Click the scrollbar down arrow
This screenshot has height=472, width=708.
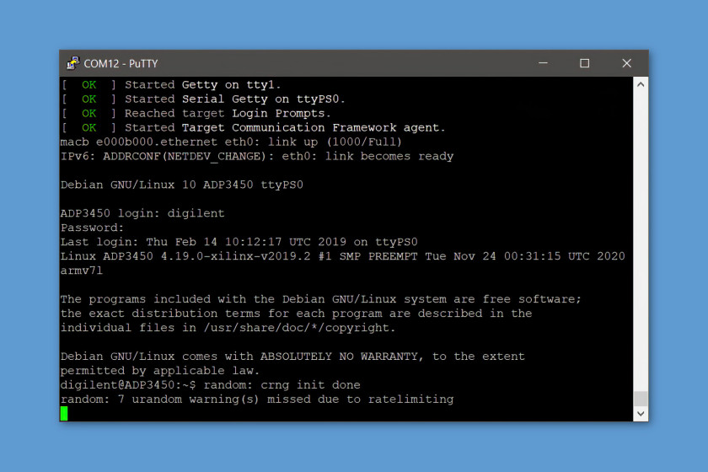tap(641, 413)
